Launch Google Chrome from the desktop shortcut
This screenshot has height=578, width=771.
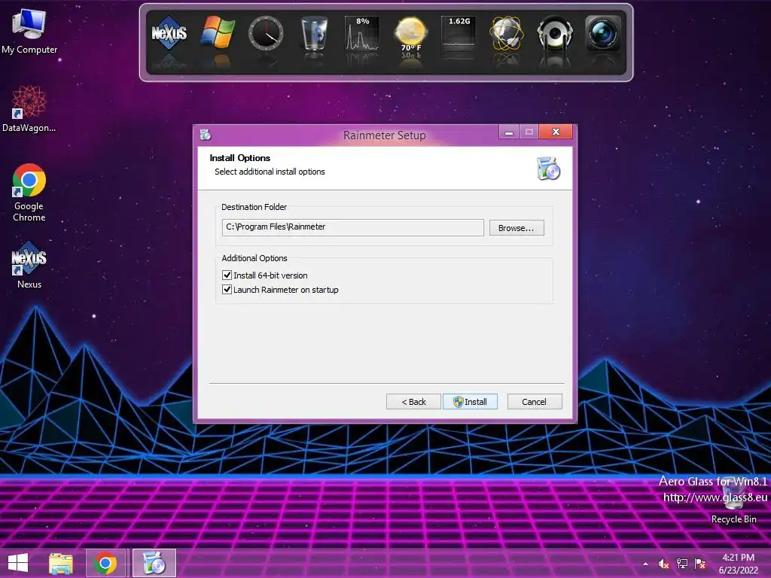[29, 193]
